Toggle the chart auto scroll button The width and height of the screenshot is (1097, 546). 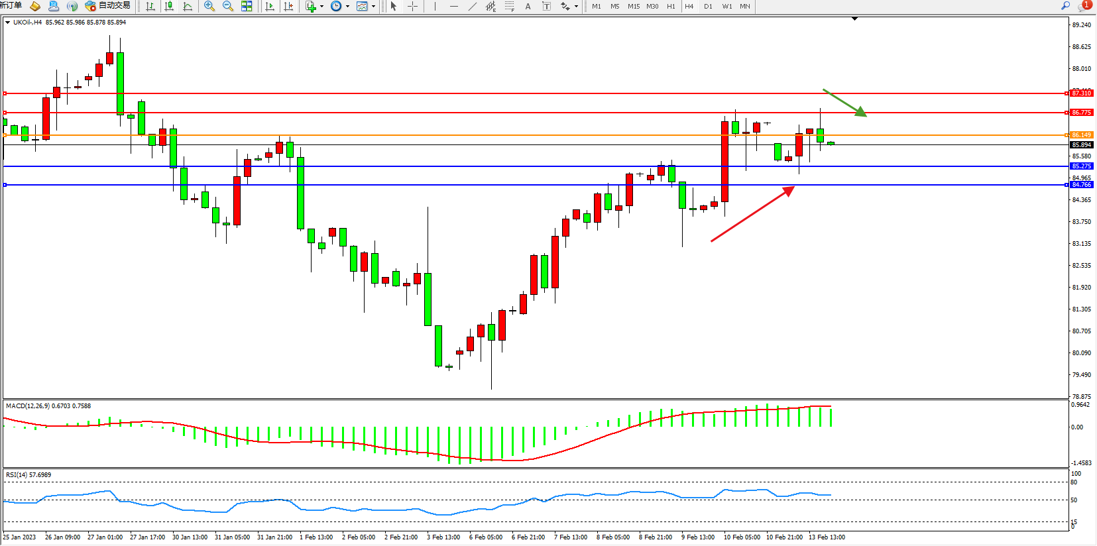pyautogui.click(x=270, y=6)
